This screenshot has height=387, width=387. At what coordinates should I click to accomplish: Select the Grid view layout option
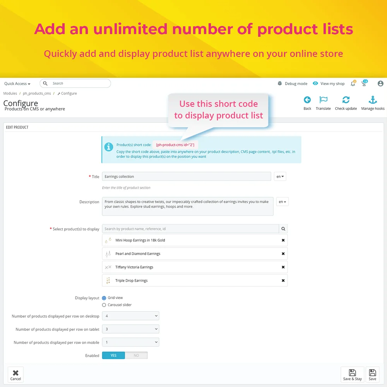104,298
